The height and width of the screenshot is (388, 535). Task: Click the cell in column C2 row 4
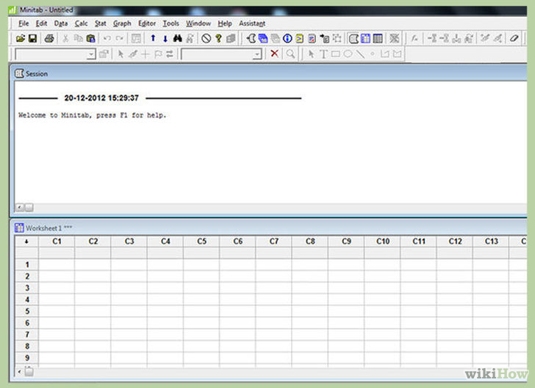tap(93, 299)
